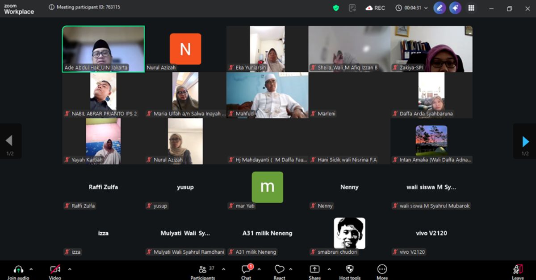Open the AI Companion sparkle icon
This screenshot has height=280, width=536.
coord(455,8)
